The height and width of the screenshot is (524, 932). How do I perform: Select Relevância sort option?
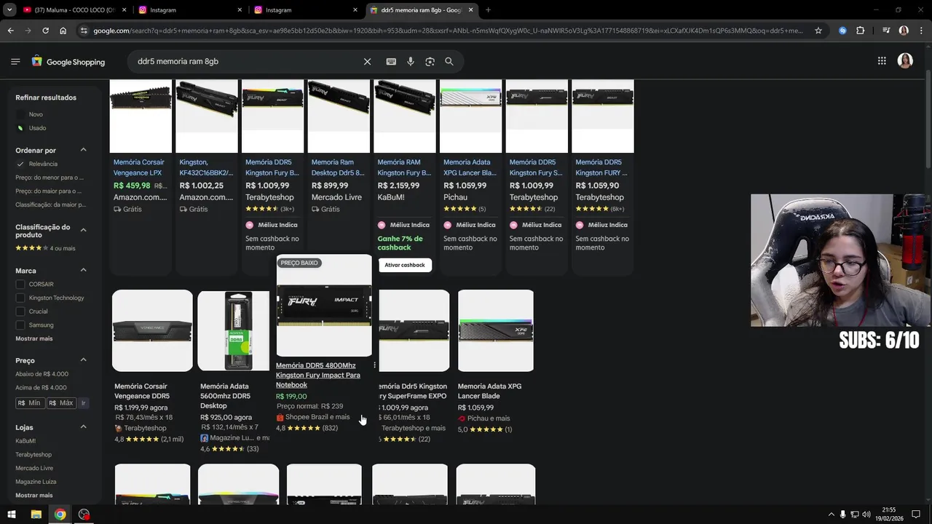coord(43,164)
